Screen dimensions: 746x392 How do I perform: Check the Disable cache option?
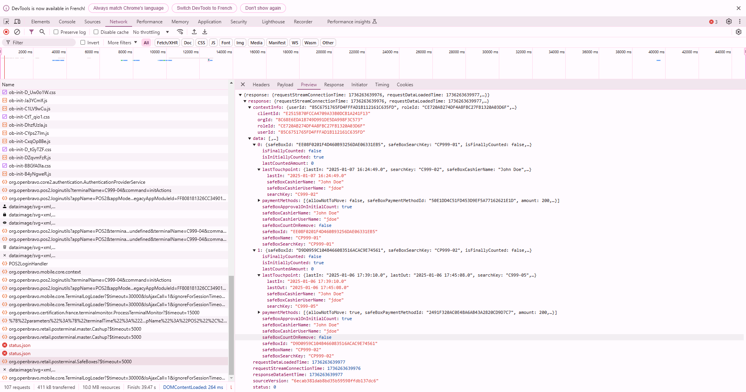tap(96, 32)
